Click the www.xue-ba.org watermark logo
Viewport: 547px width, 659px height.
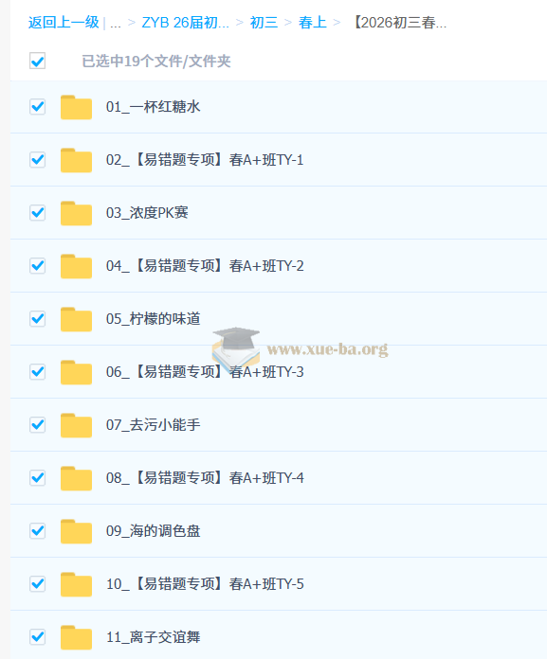(x=301, y=347)
